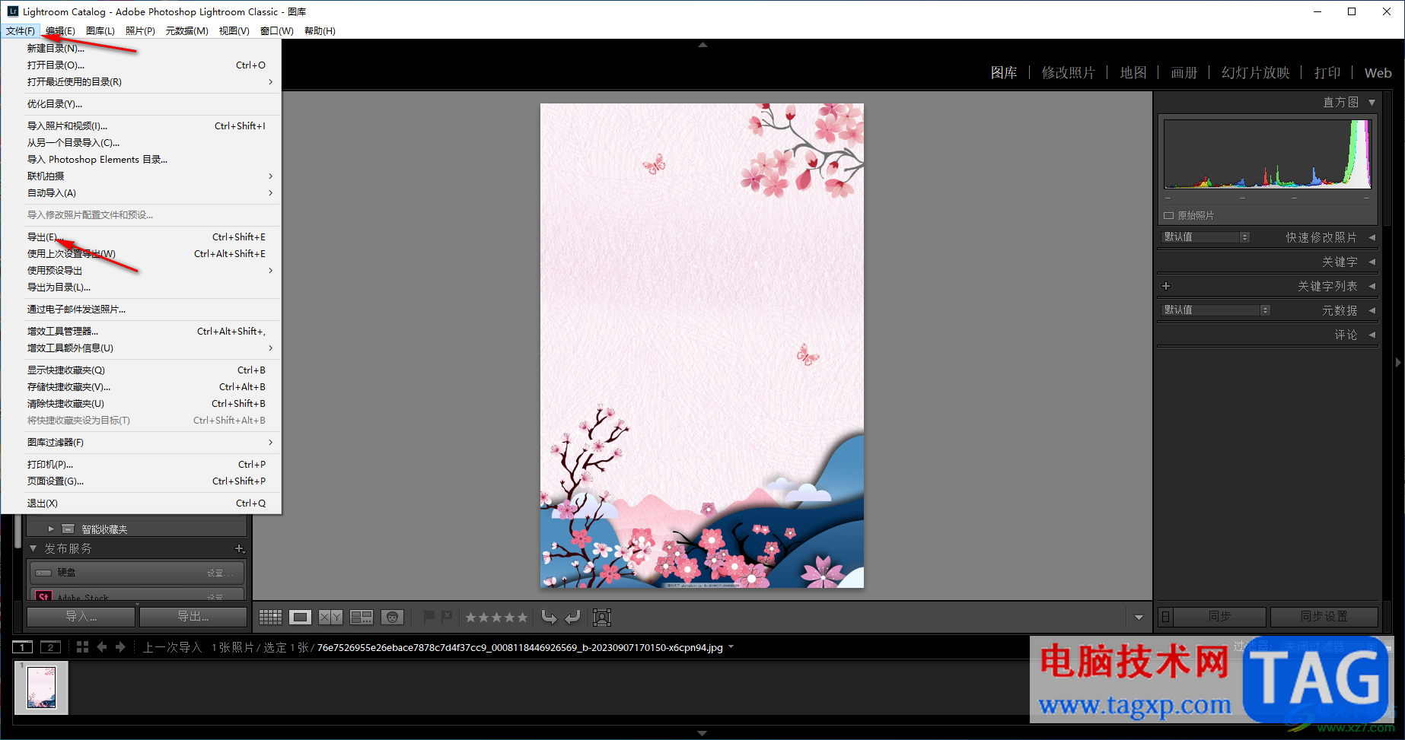Click the Adobe Stock publish service icon

pos(43,595)
